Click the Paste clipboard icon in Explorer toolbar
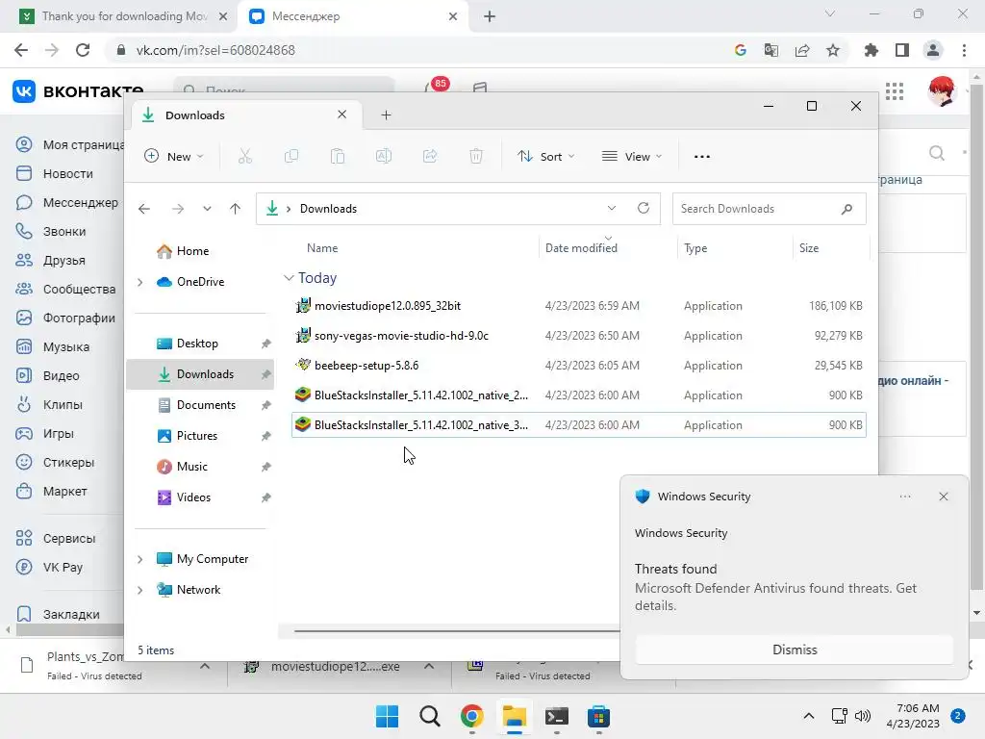Image resolution: width=985 pixels, height=739 pixels. tap(338, 157)
